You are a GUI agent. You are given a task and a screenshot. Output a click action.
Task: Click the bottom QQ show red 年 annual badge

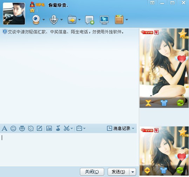[x=156, y=130]
